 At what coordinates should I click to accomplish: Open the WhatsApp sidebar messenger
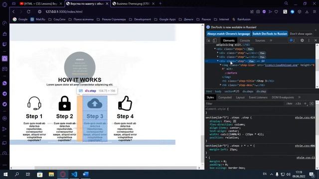click(x=4, y=83)
